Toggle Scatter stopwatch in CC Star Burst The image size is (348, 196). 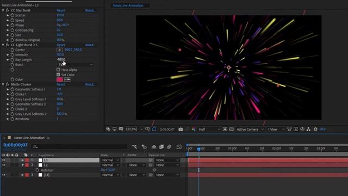(13, 15)
